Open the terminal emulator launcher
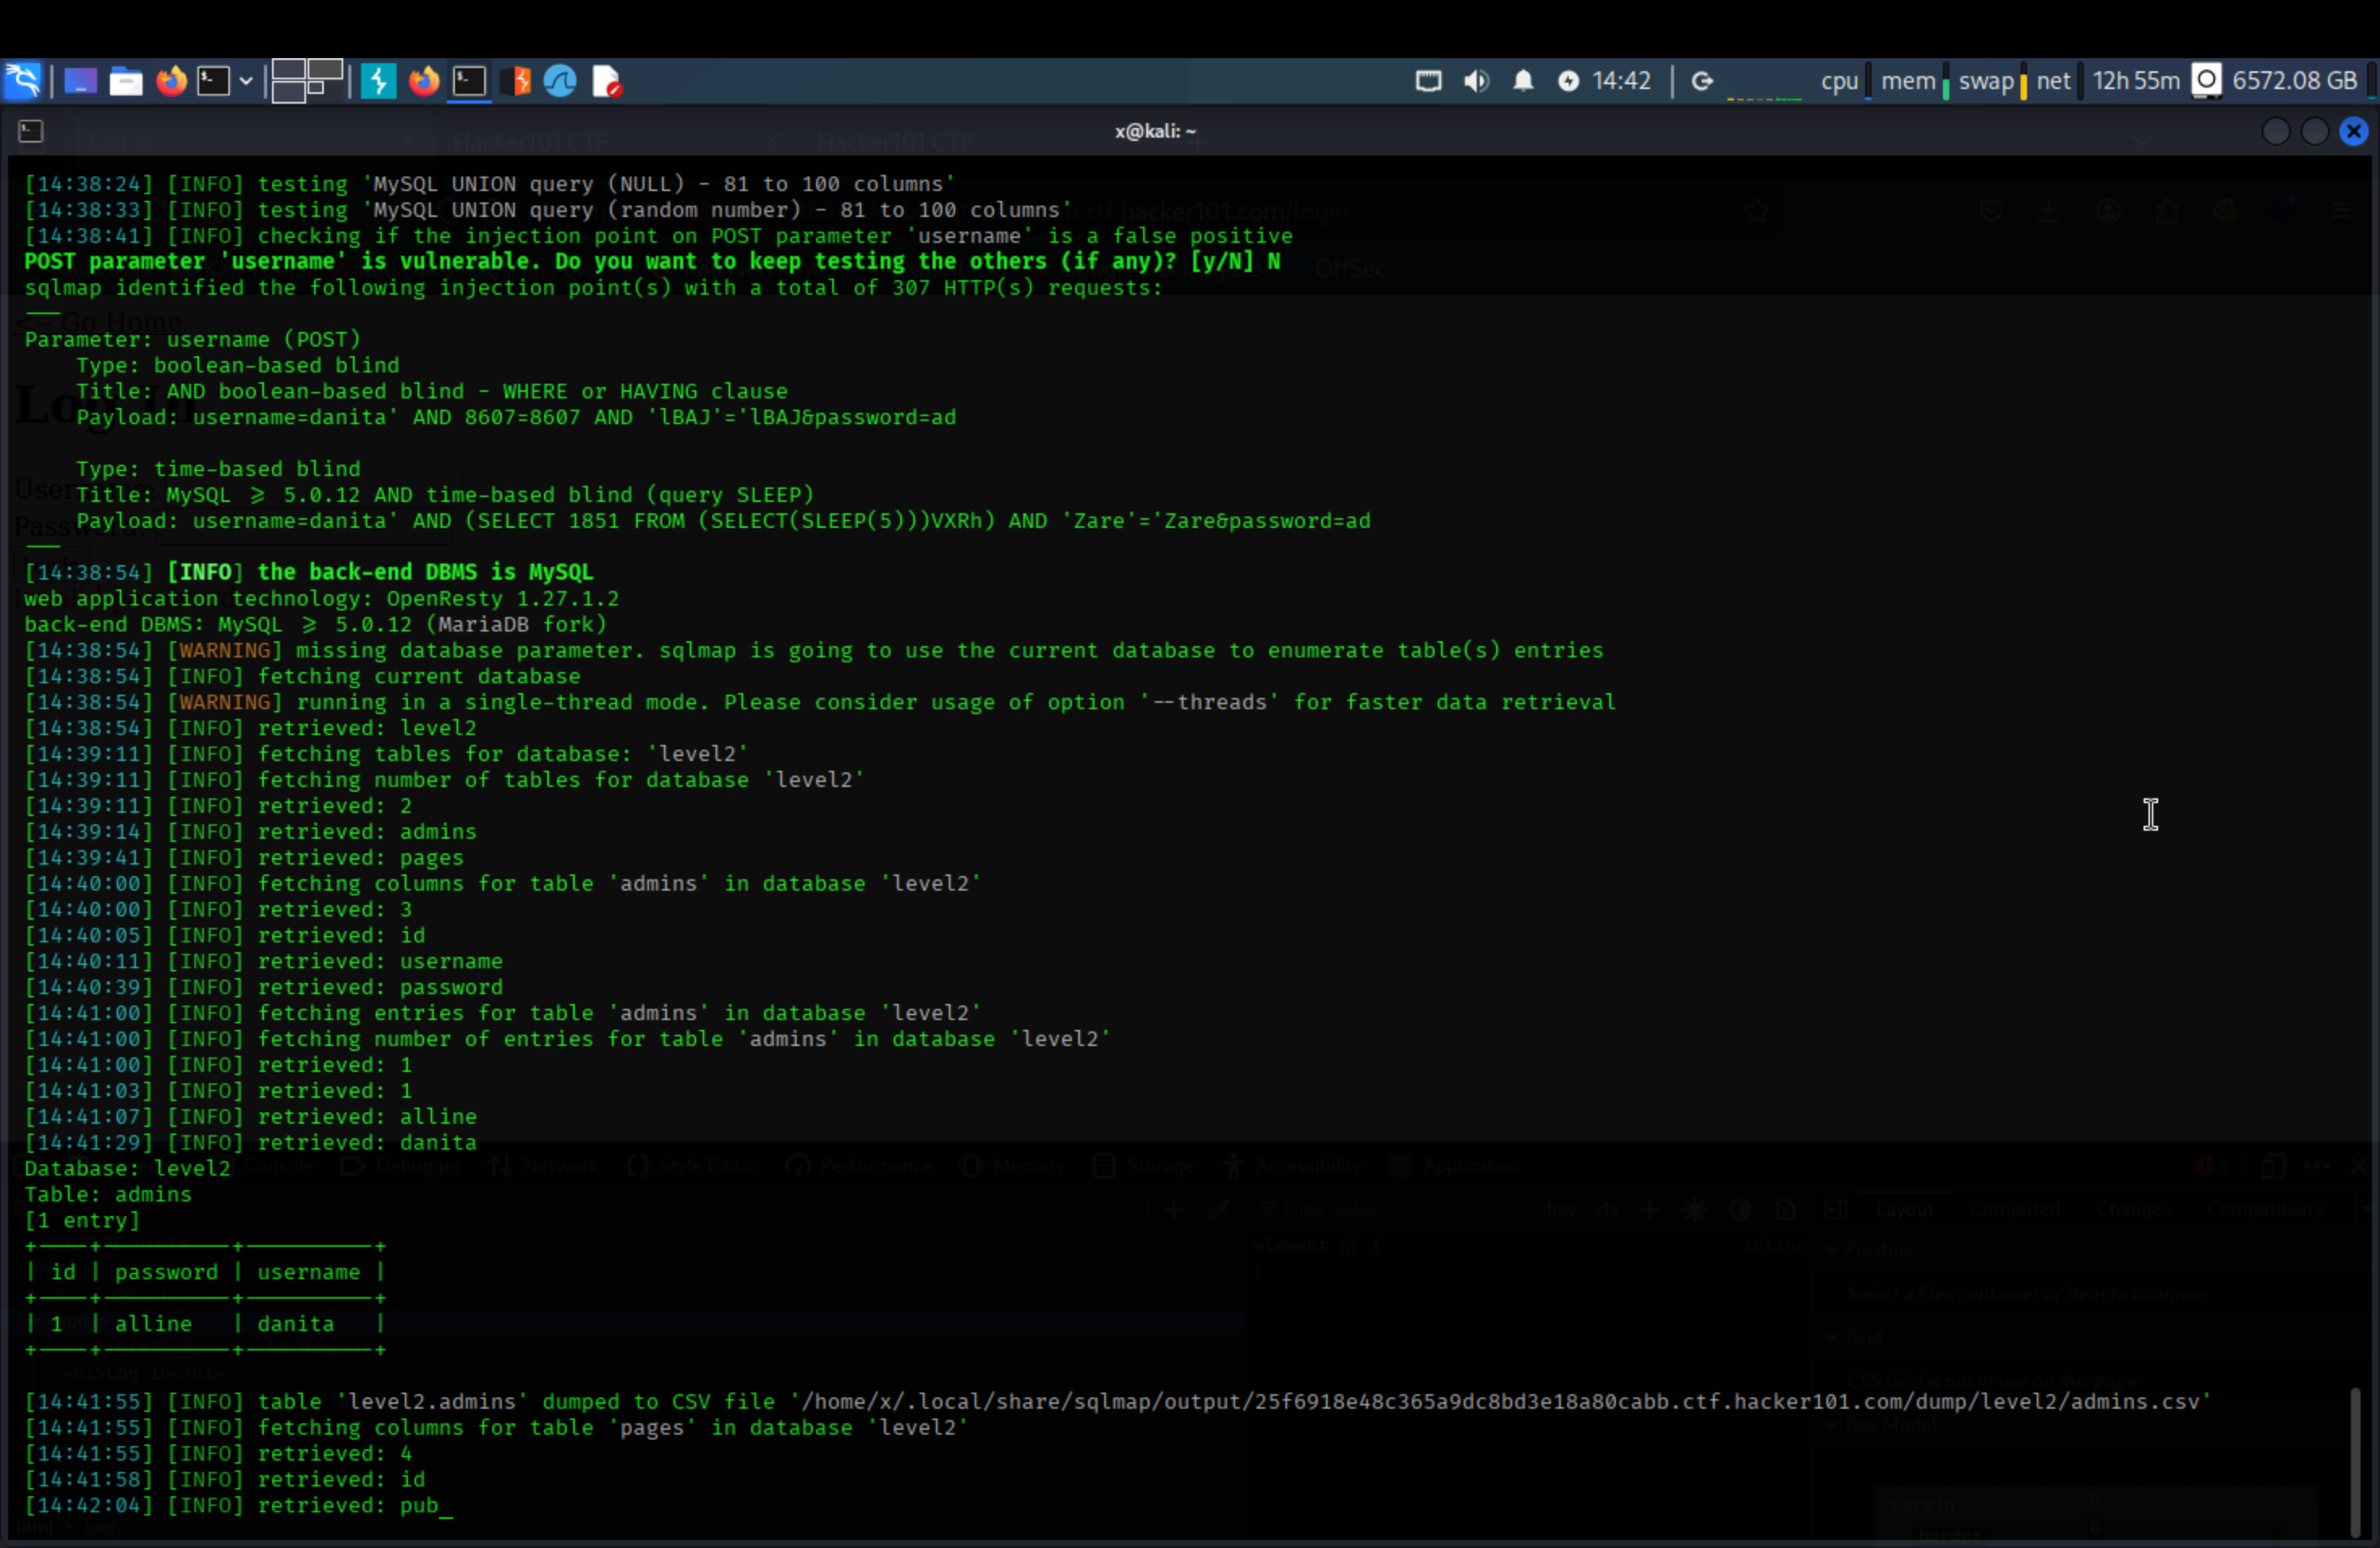Viewport: 2380px width, 1548px height. (213, 81)
